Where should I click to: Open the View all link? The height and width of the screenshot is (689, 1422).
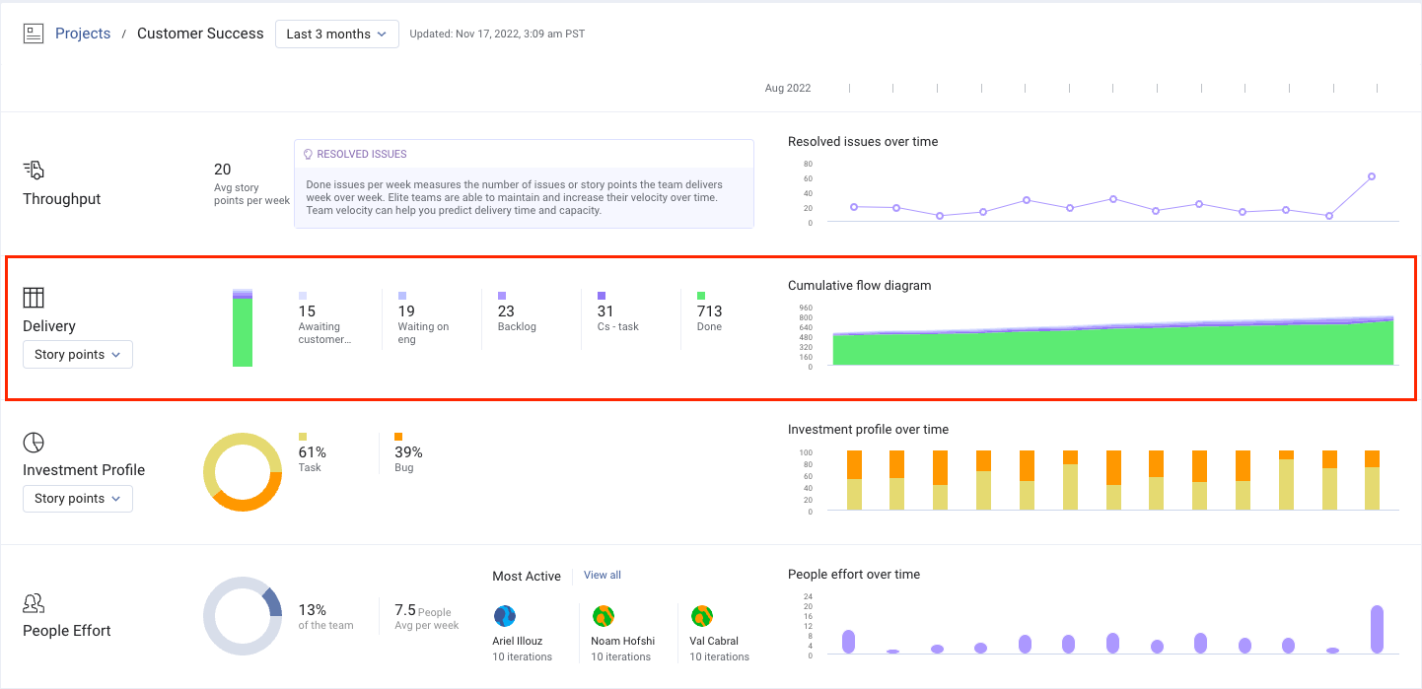pyautogui.click(x=602, y=576)
